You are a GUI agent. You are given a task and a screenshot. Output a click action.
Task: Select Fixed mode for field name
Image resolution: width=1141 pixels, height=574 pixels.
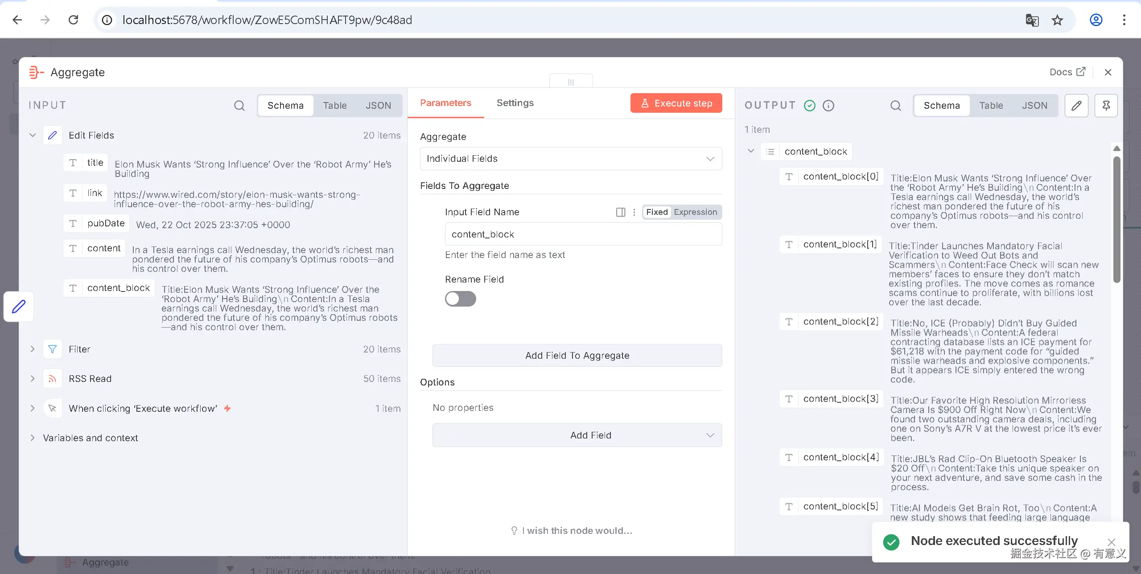coord(657,212)
